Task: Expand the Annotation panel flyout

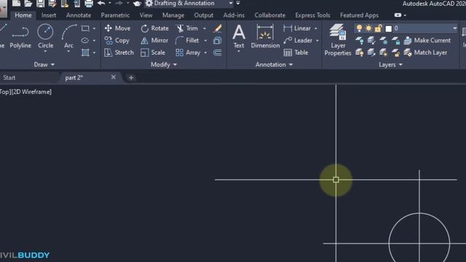Action: 274,65
